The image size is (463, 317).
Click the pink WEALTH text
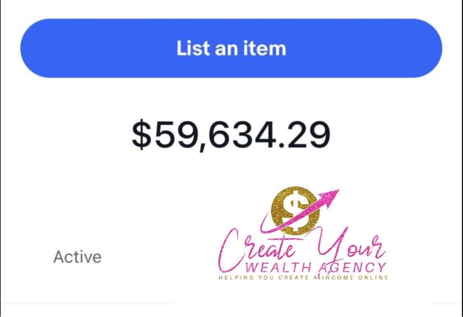point(279,268)
